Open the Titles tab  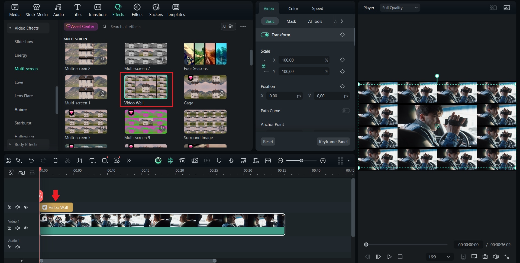point(77,10)
